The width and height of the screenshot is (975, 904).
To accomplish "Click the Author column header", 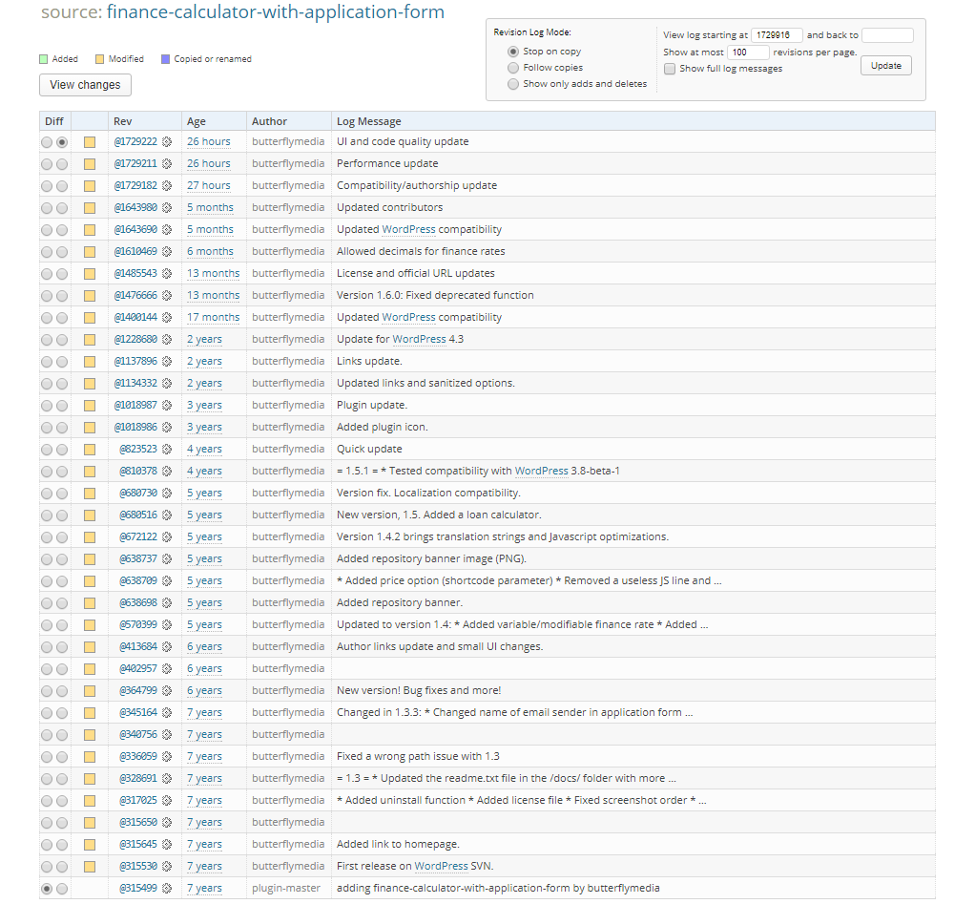I will click(269, 121).
